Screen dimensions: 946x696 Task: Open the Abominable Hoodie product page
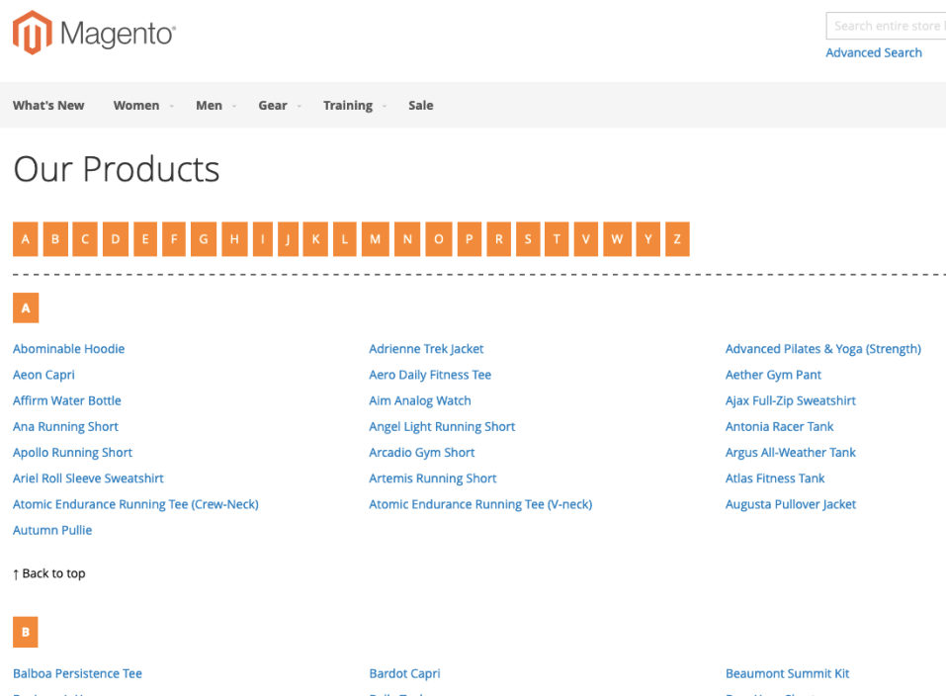tap(68, 348)
